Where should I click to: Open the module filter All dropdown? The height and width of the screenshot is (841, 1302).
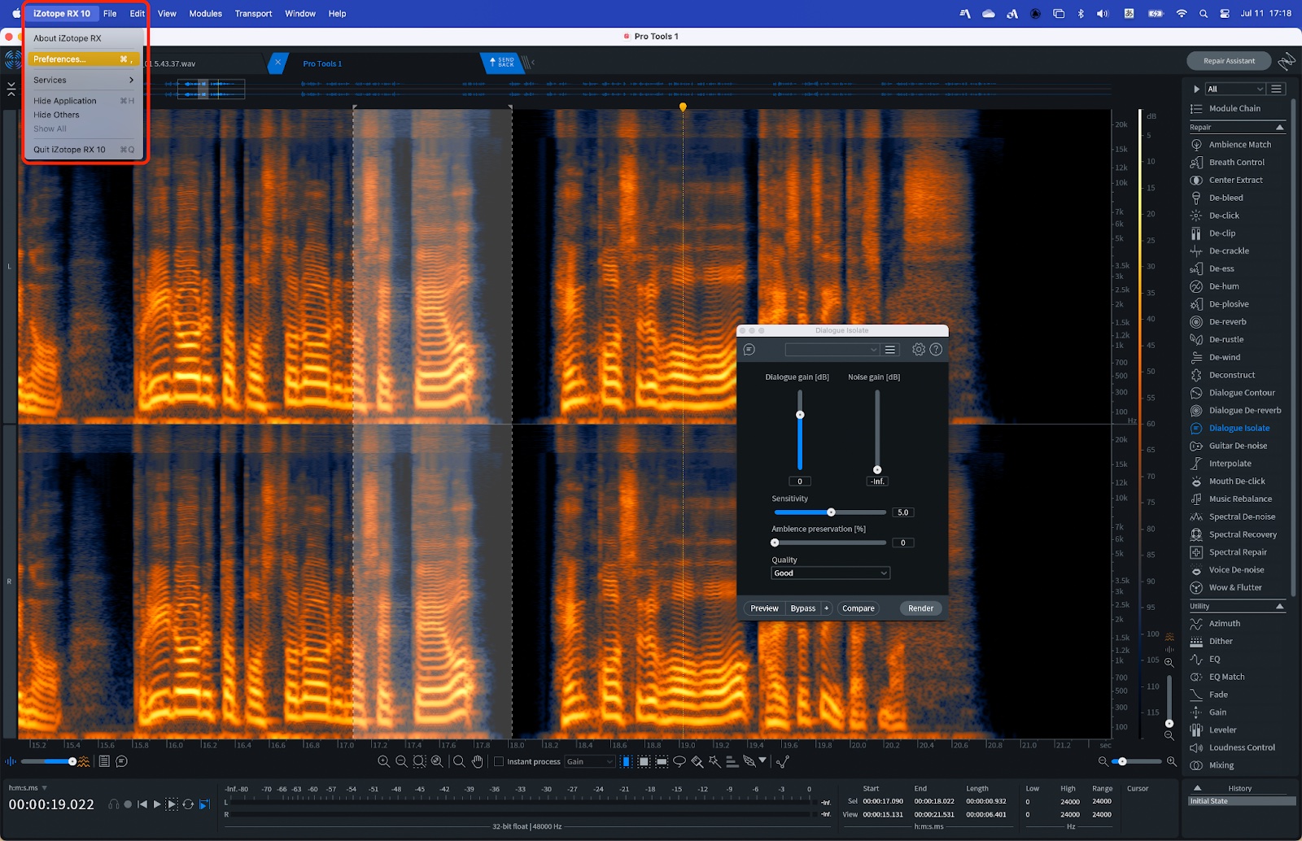pyautogui.click(x=1235, y=89)
